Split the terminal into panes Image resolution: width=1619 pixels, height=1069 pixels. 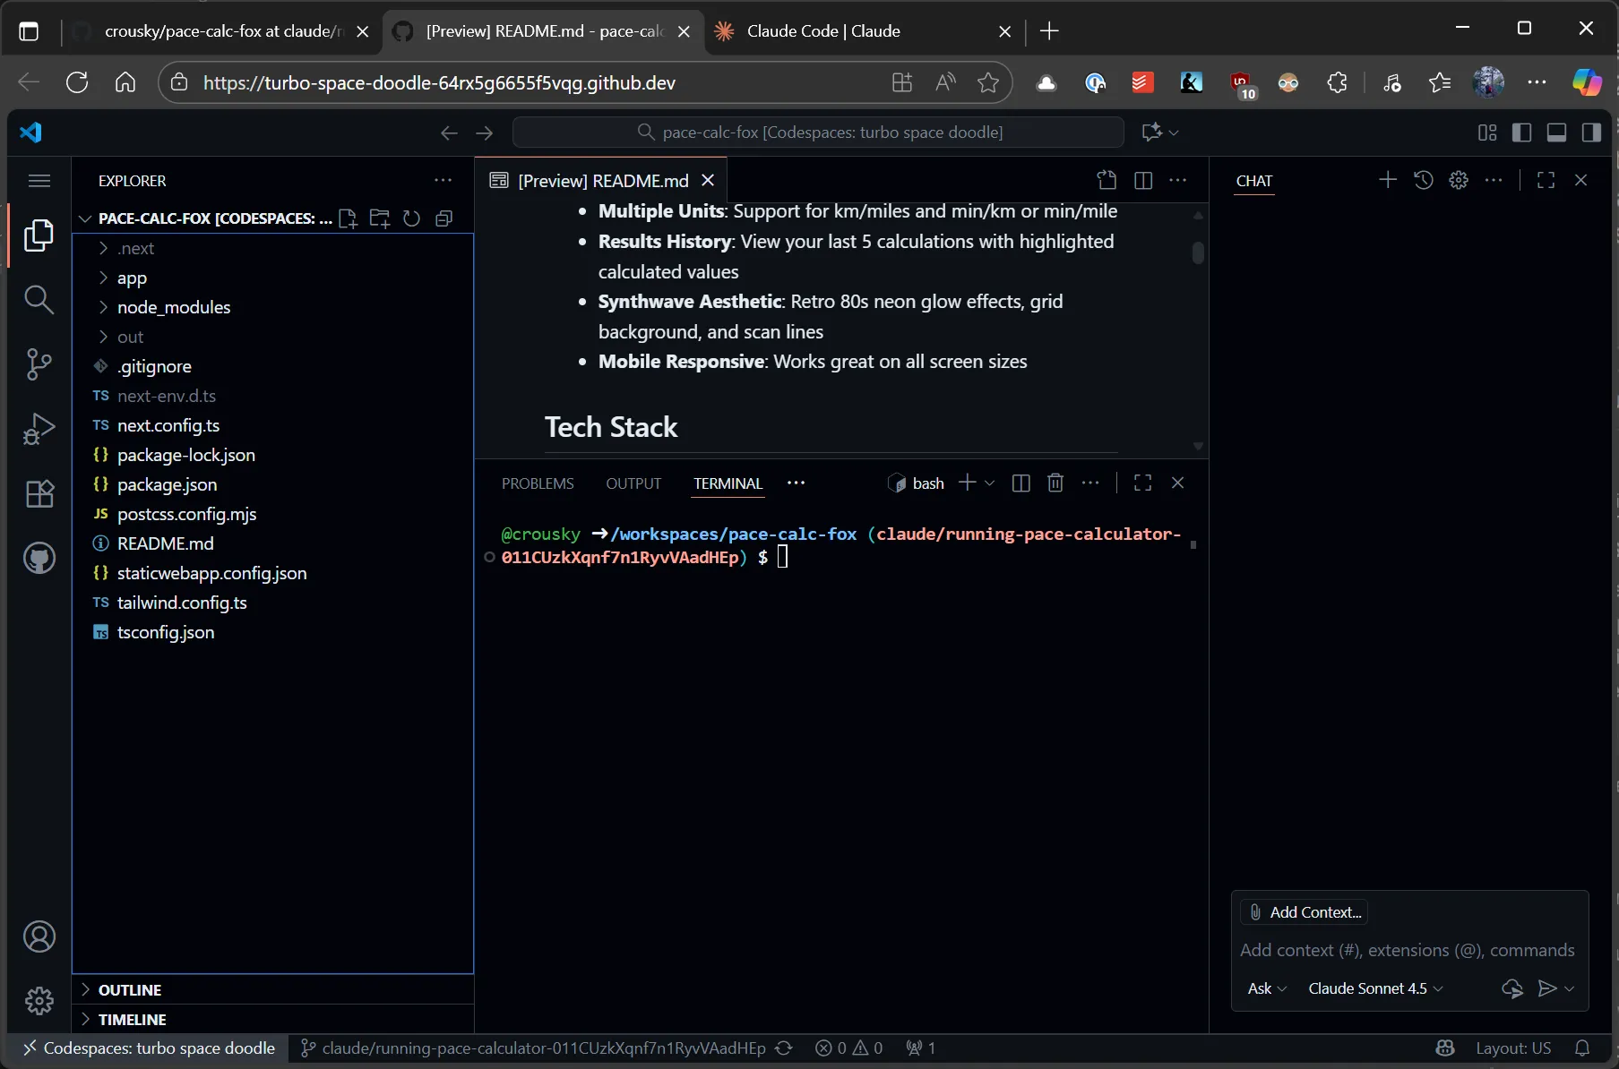pos(1021,483)
